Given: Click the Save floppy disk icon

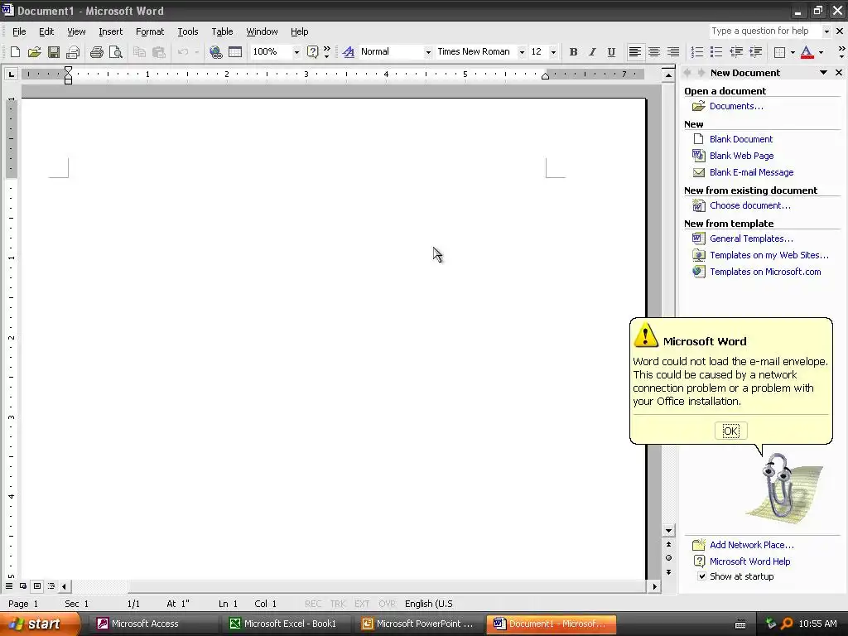Looking at the screenshot, I should coord(54,52).
